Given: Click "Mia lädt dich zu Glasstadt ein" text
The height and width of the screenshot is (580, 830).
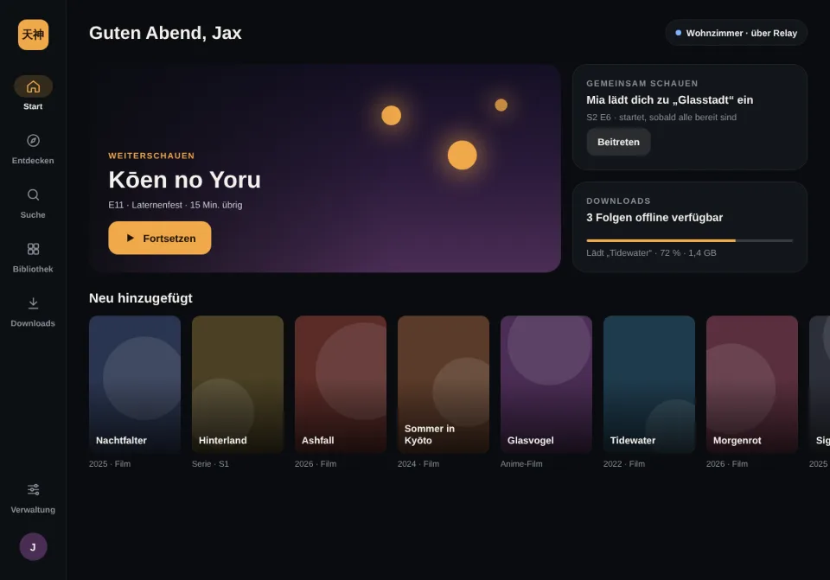Looking at the screenshot, I should click(669, 100).
